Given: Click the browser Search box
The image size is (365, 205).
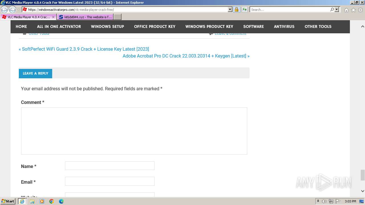Looking at the screenshot, I should tap(290, 10).
